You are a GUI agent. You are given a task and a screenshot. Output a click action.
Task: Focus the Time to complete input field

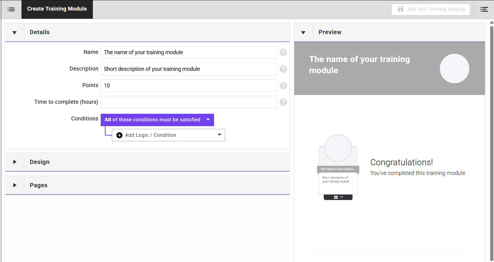pyautogui.click(x=189, y=102)
